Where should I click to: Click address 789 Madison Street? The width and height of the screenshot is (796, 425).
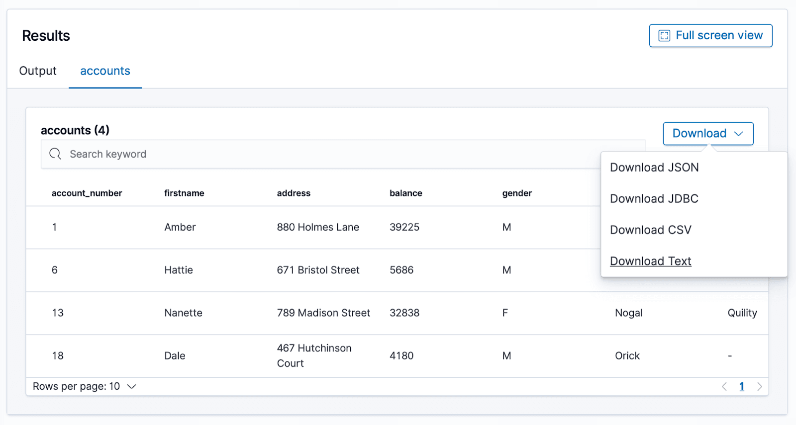[x=323, y=313]
